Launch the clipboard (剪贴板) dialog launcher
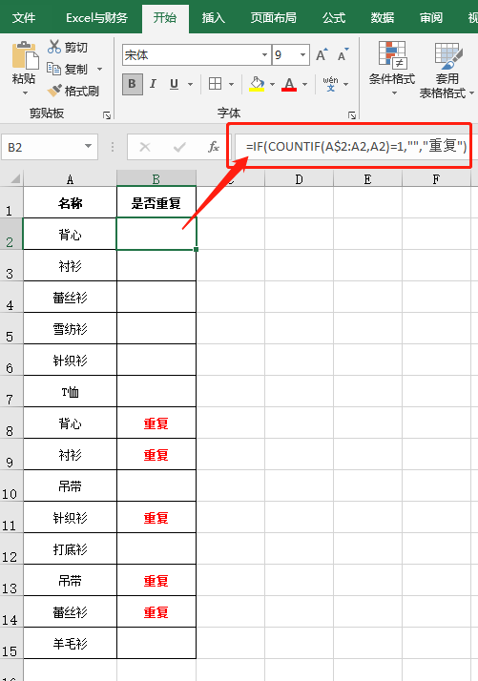This screenshot has height=681, width=478. pyautogui.click(x=107, y=115)
